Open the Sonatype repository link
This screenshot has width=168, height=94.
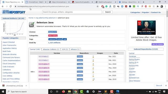pyautogui.click(x=132, y=56)
